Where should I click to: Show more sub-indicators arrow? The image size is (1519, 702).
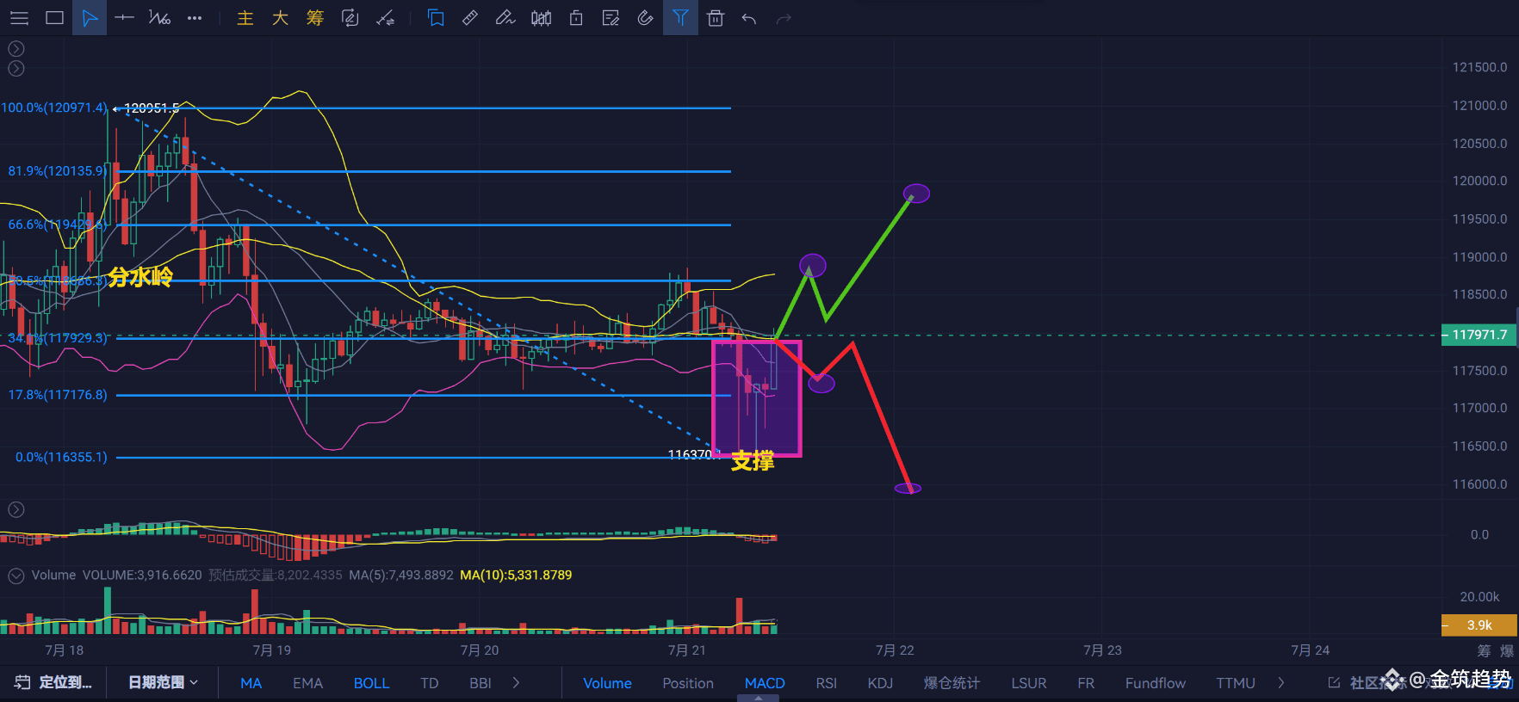1281,683
